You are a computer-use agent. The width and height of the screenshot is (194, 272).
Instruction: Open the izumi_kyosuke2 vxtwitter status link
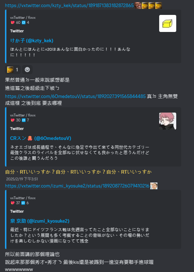point(77,186)
